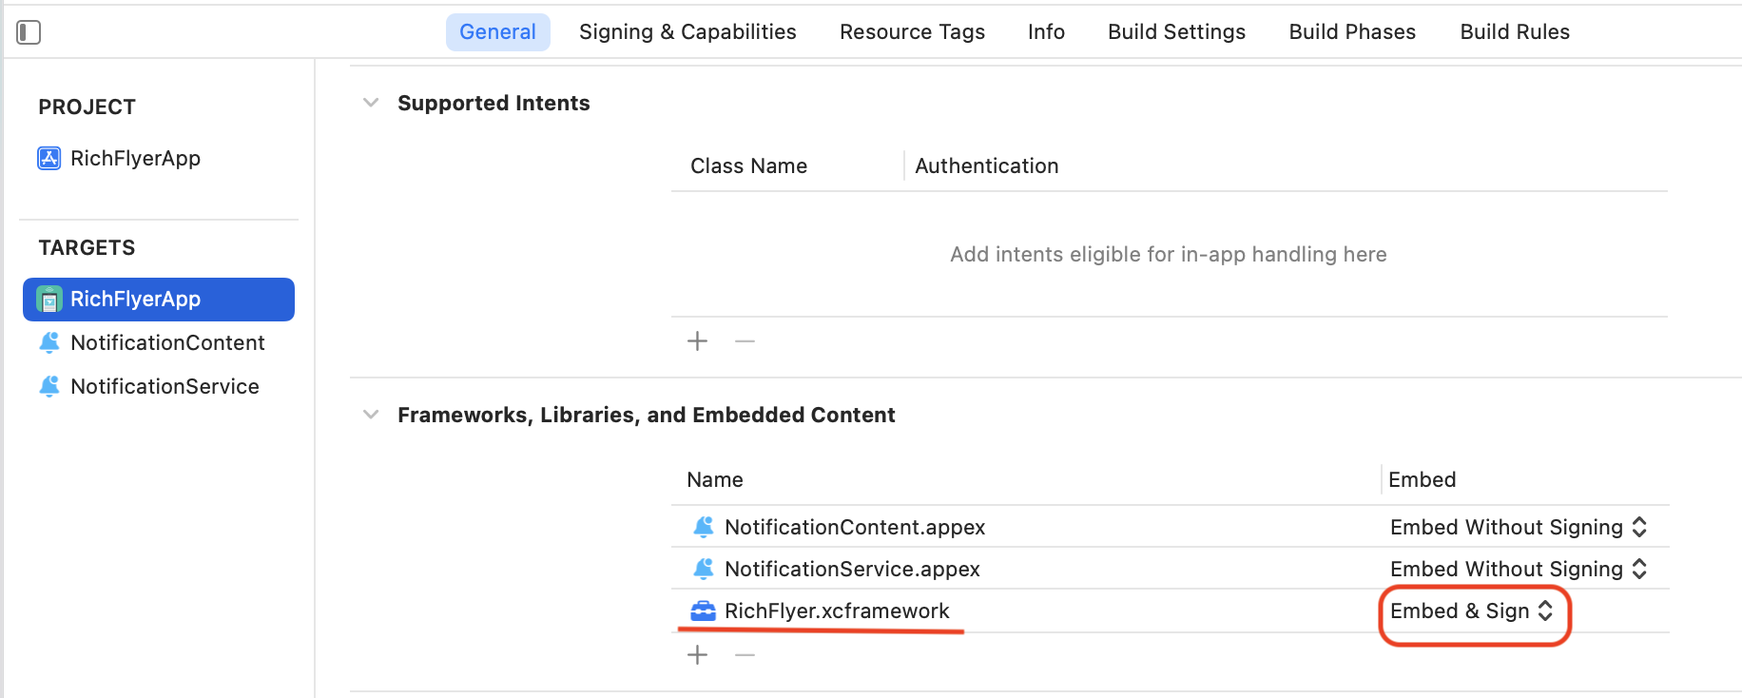Click Frameworks, Libraries, and Embedded Content heading
The image size is (1742, 698).
647,415
